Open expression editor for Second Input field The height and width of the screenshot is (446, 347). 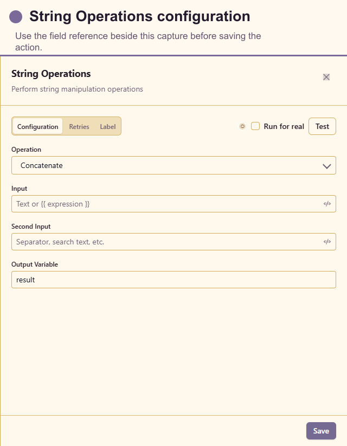coord(327,242)
